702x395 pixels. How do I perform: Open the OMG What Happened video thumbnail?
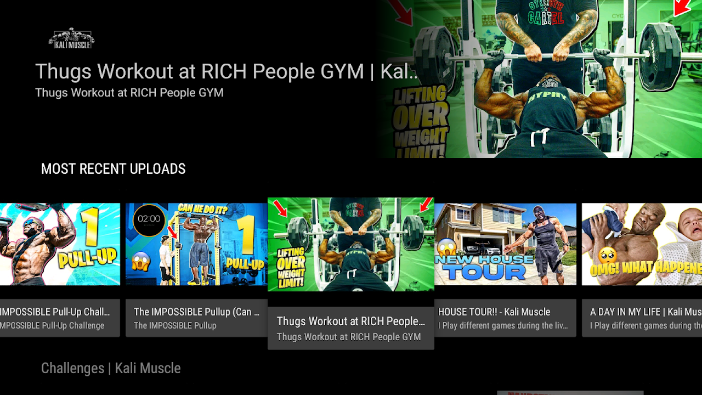coord(642,244)
